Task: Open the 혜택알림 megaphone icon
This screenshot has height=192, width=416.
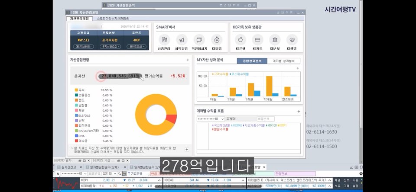Action: (x=182, y=40)
